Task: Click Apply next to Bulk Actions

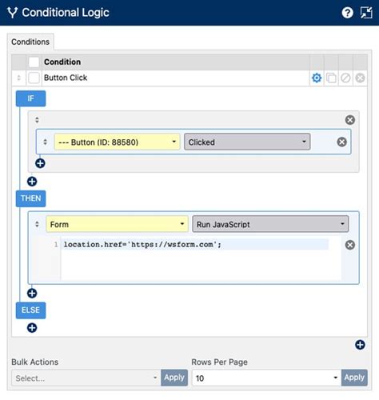Action: pos(174,378)
